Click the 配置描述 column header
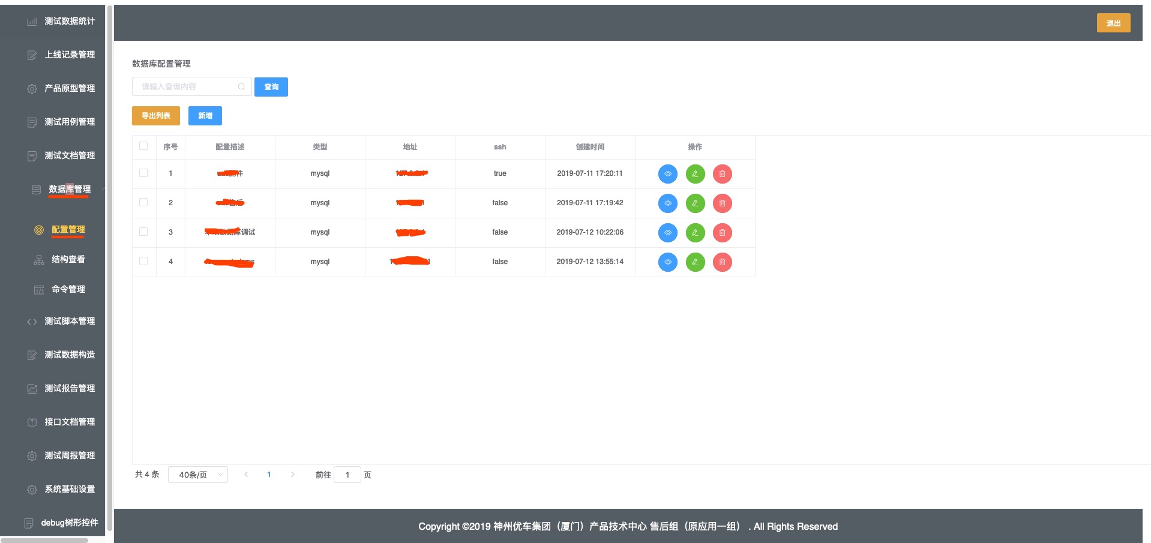This screenshot has height=543, width=1151. [230, 147]
